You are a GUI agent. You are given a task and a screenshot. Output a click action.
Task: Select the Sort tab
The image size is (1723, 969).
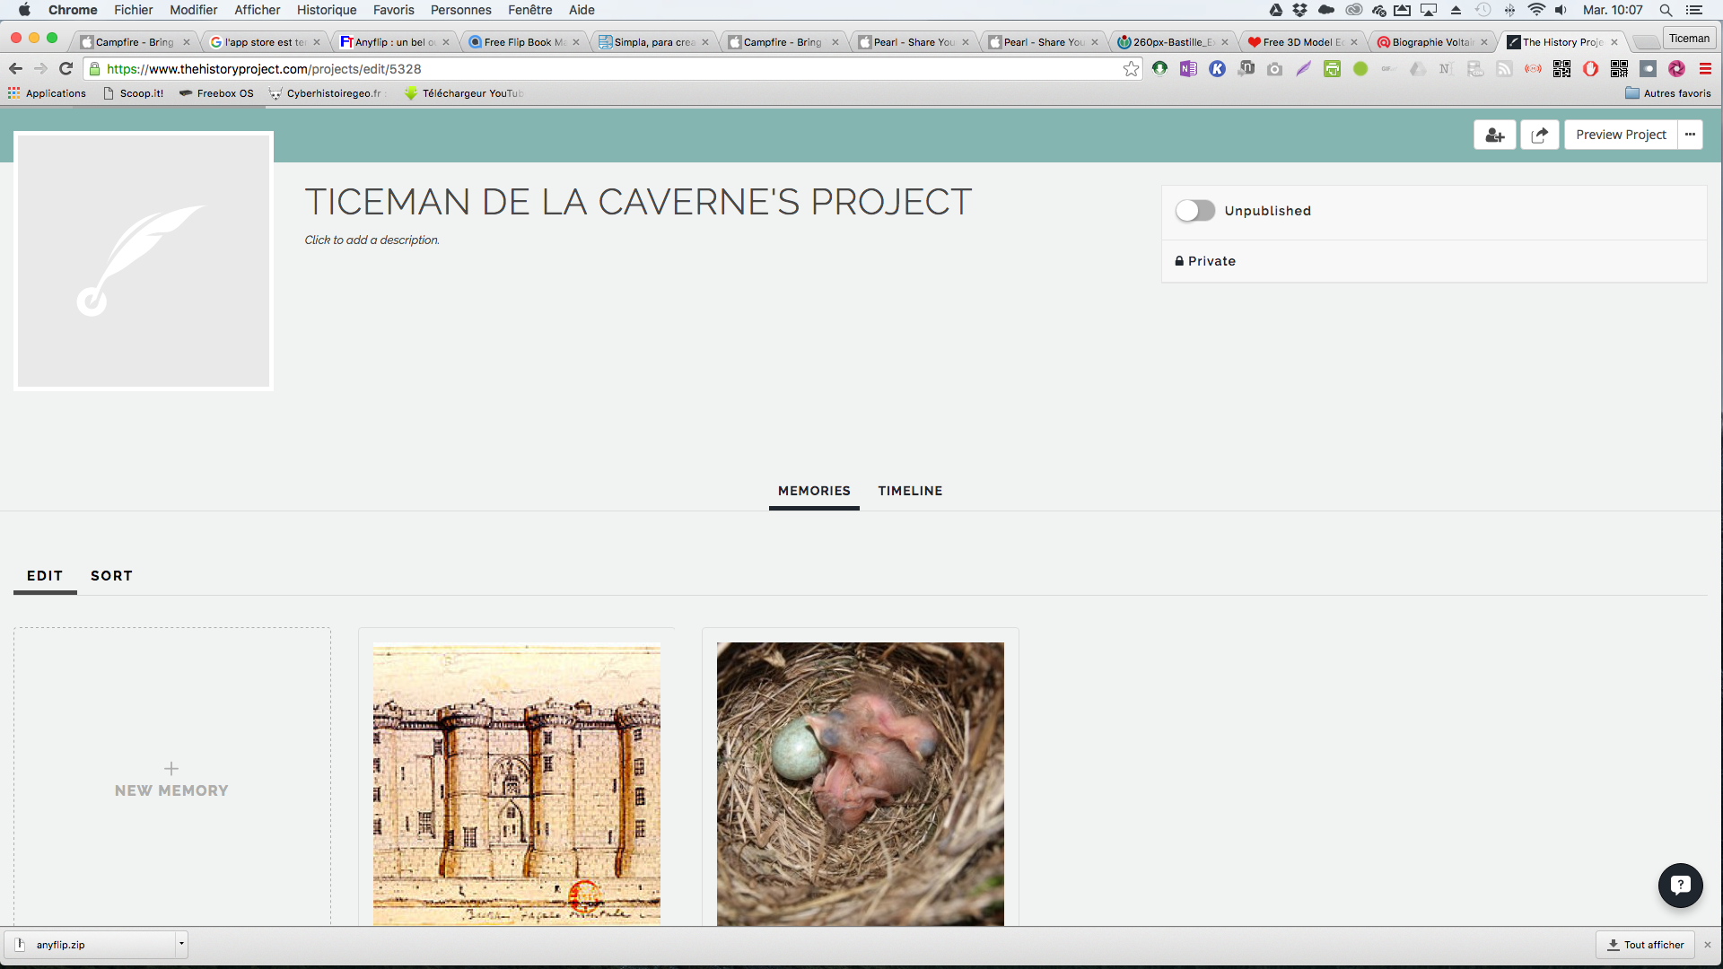[x=111, y=576]
